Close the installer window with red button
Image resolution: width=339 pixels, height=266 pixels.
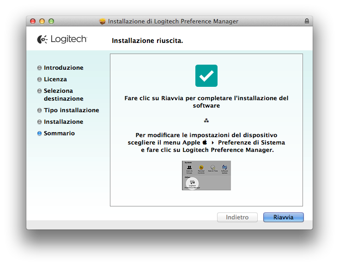click(33, 21)
